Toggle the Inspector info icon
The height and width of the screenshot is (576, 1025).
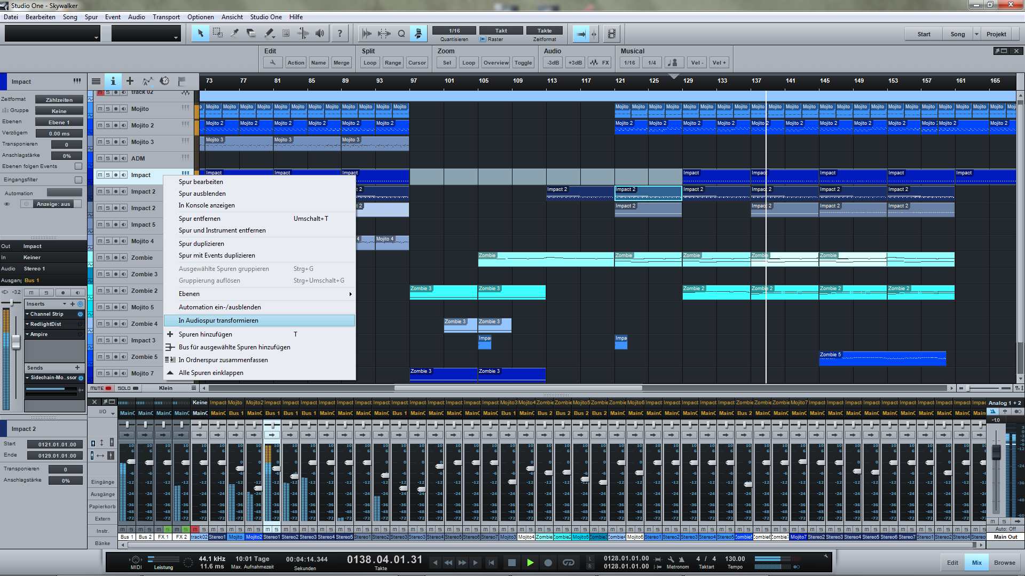point(113,81)
